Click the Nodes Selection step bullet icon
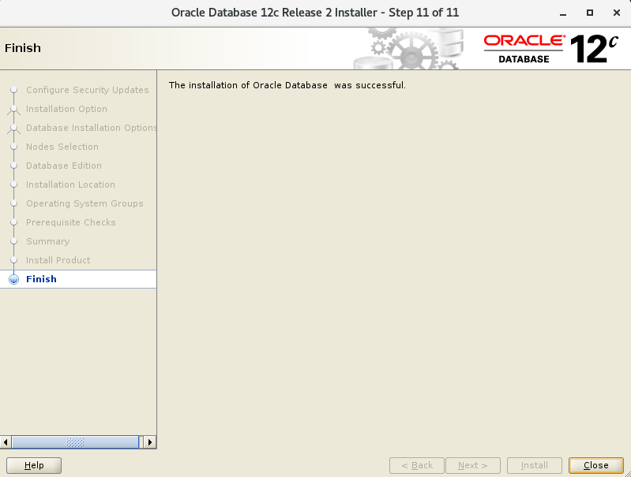This screenshot has height=477, width=631. (13, 147)
